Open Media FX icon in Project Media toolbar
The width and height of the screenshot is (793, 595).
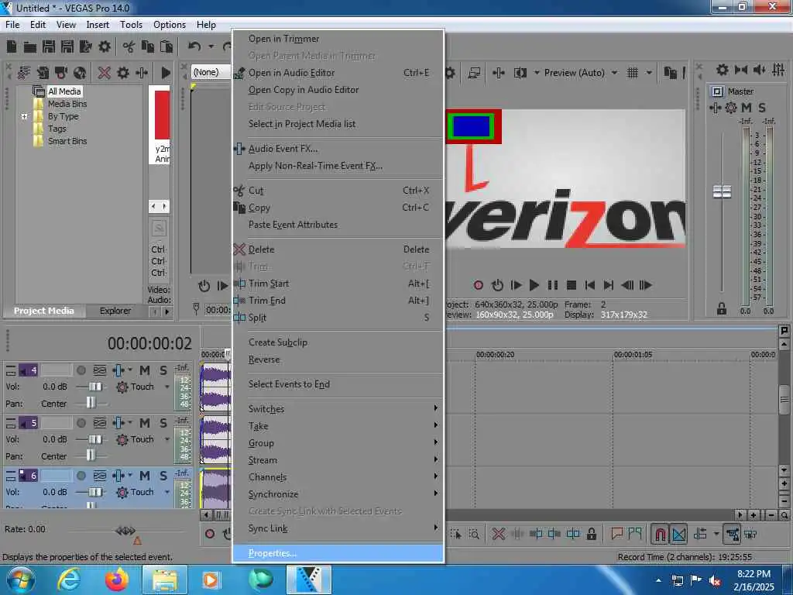click(142, 73)
